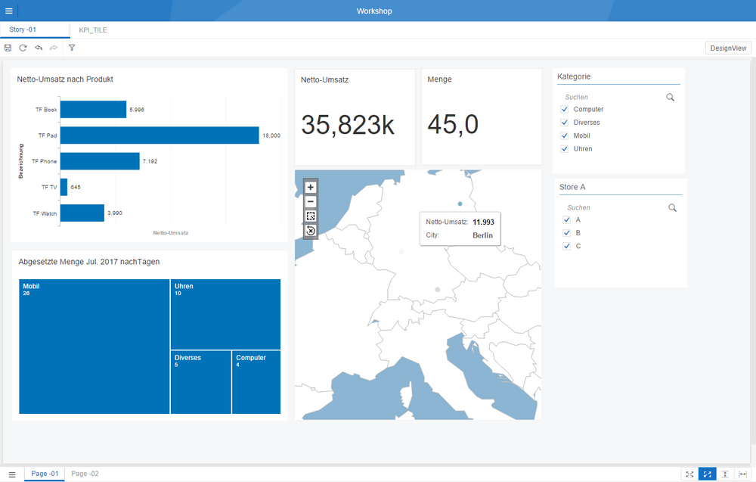Click the Netto-Umsatz axis label under bars
Image resolution: width=756 pixels, height=482 pixels.
pyautogui.click(x=171, y=232)
